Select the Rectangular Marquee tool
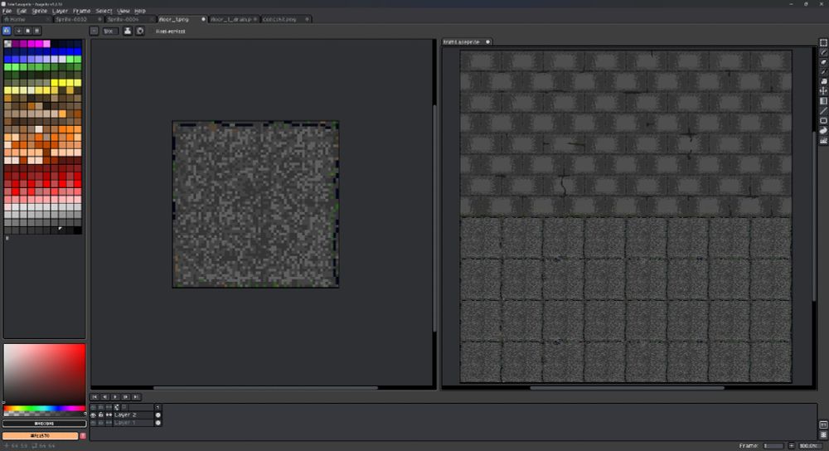The height and width of the screenshot is (451, 829). click(823, 44)
